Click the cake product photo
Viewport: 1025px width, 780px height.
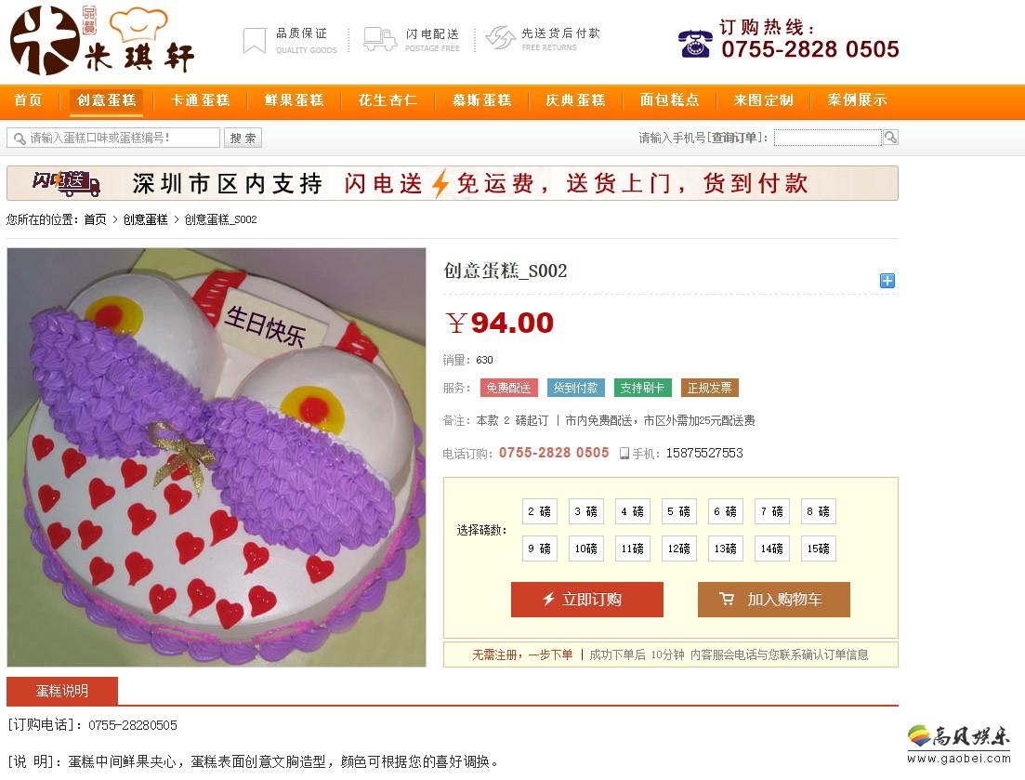point(217,457)
